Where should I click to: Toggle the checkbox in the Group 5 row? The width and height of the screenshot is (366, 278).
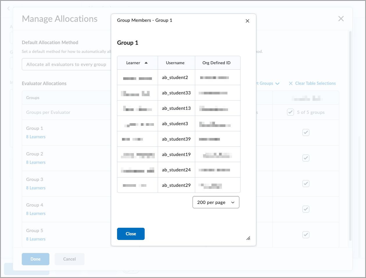click(x=306, y=235)
